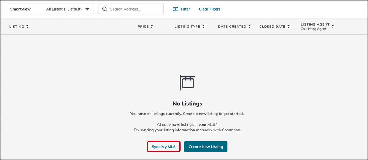Click sort arrows next to Listing column
Image resolution: width=368 pixels, height=160 pixels.
pos(27,27)
